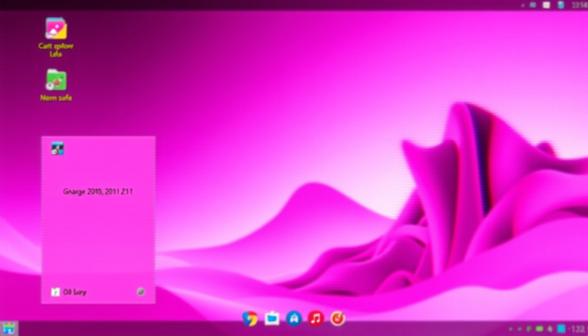588x336 pixels.
Task: Open the blue circular app in the dock
Action: coord(294,318)
